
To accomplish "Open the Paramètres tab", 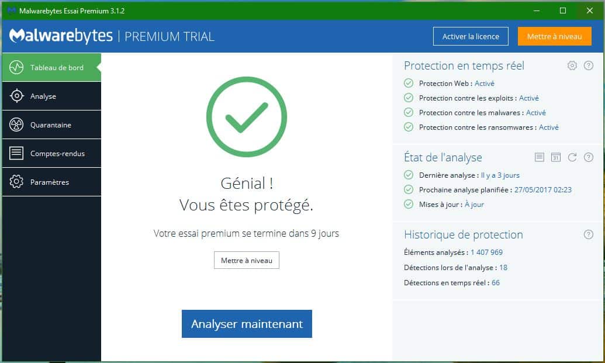I will [51, 182].
